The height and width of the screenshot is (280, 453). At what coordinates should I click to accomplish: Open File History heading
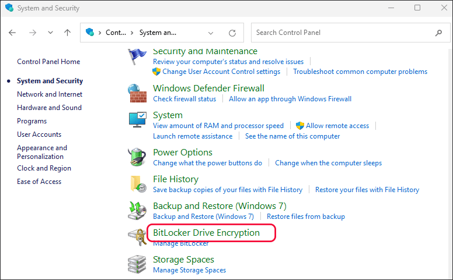176,179
